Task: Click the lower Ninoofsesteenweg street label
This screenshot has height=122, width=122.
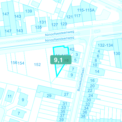Action: pos(59,39)
